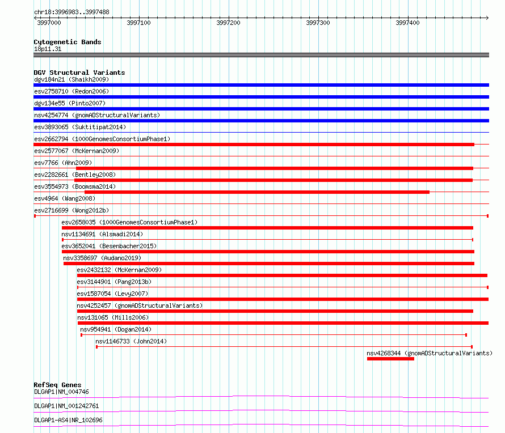Click ruler position 3997400
Screen dimensions: 505x433
[x=408, y=23]
